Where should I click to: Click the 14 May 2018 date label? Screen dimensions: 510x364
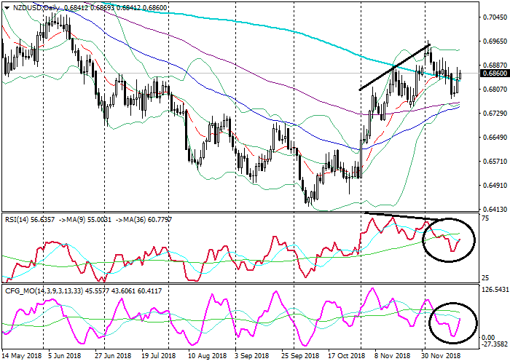[23, 357]
